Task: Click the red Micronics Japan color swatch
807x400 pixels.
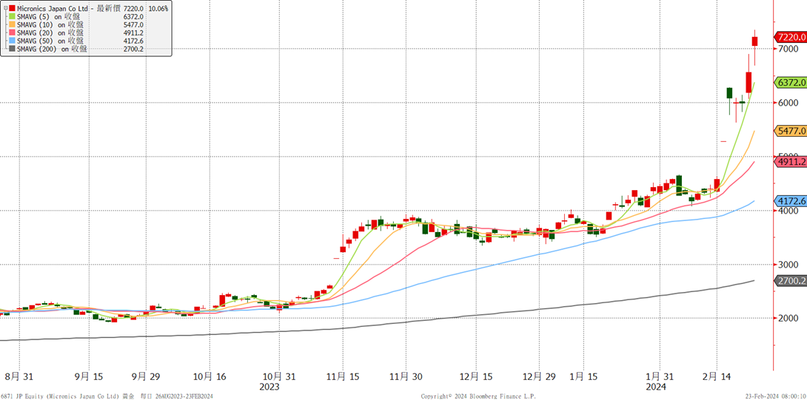Action: (x=13, y=9)
